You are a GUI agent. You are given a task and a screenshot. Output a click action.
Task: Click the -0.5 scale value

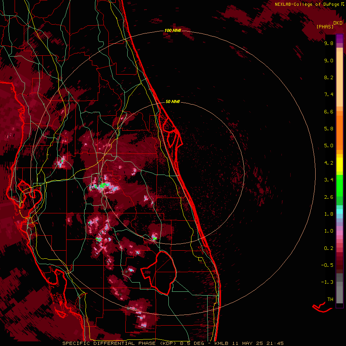327,265
